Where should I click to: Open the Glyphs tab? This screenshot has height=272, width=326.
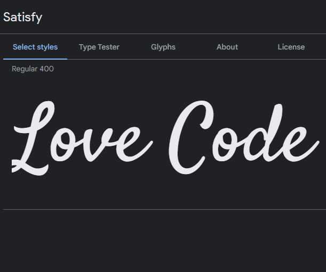point(163,47)
